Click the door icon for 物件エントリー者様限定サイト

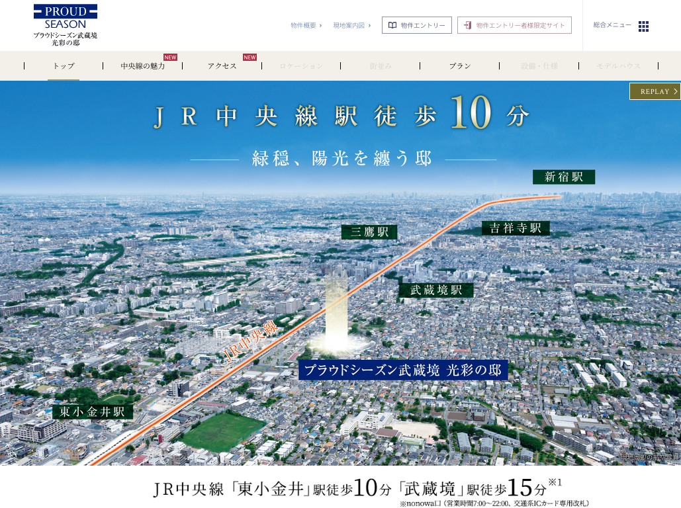coord(468,25)
